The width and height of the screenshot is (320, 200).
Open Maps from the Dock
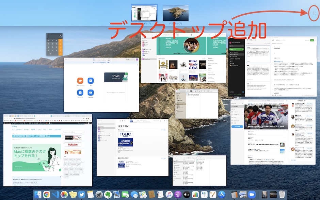(x=143, y=195)
